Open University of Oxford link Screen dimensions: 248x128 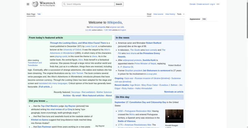pos(72,50)
